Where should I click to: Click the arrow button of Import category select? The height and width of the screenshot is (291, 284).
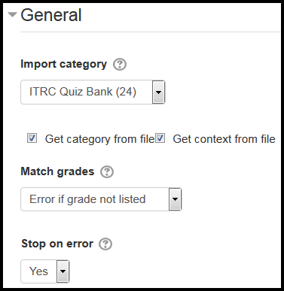(x=158, y=92)
